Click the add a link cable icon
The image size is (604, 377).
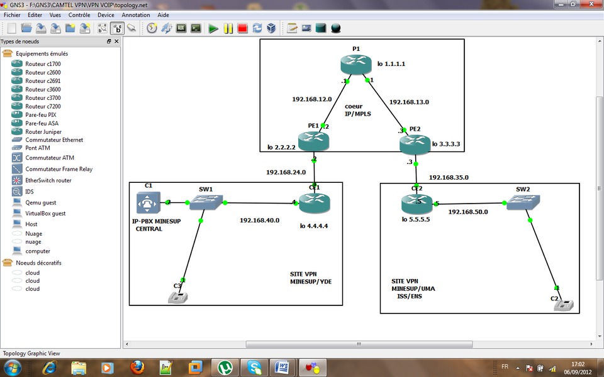pos(131,28)
